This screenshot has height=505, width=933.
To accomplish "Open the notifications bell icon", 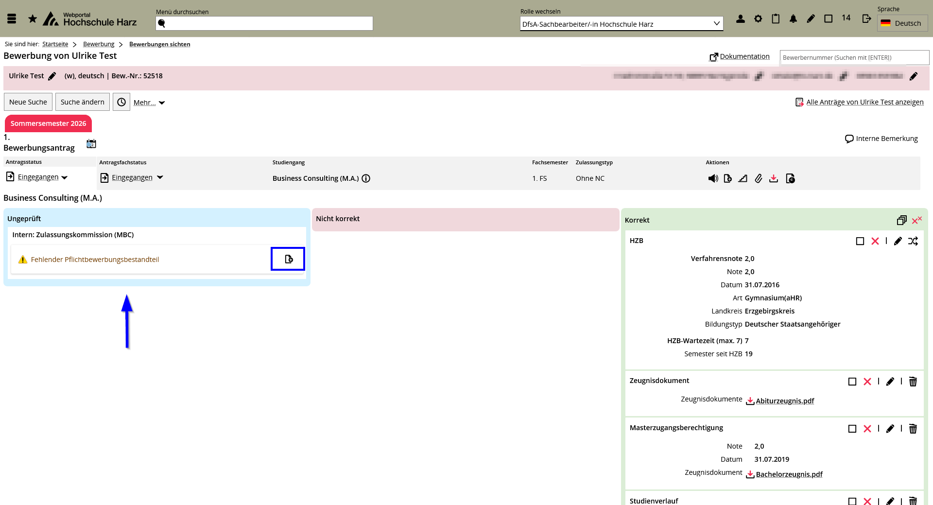I will pyautogui.click(x=793, y=19).
